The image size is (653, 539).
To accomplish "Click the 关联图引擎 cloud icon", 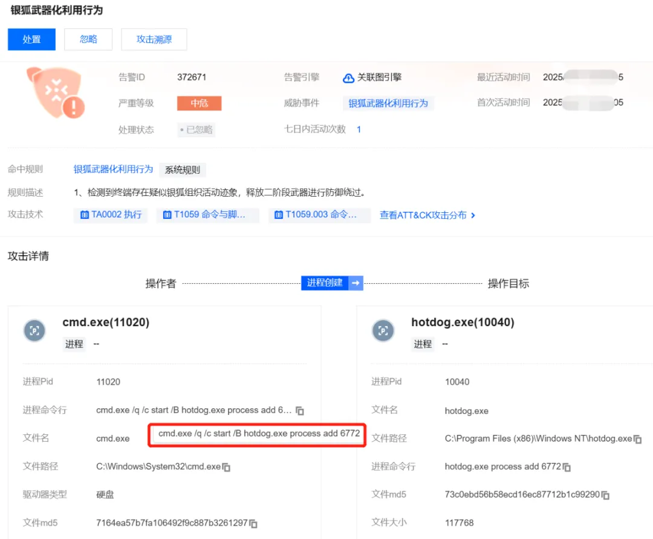I will 348,78.
